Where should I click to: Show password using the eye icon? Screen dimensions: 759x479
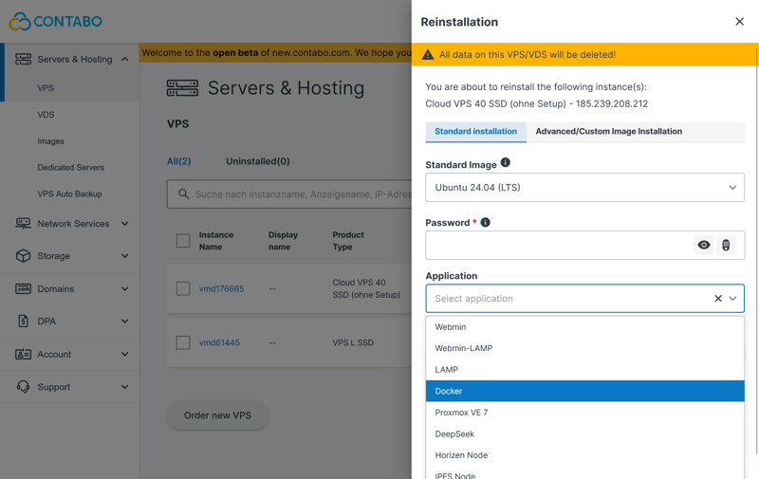coord(704,245)
